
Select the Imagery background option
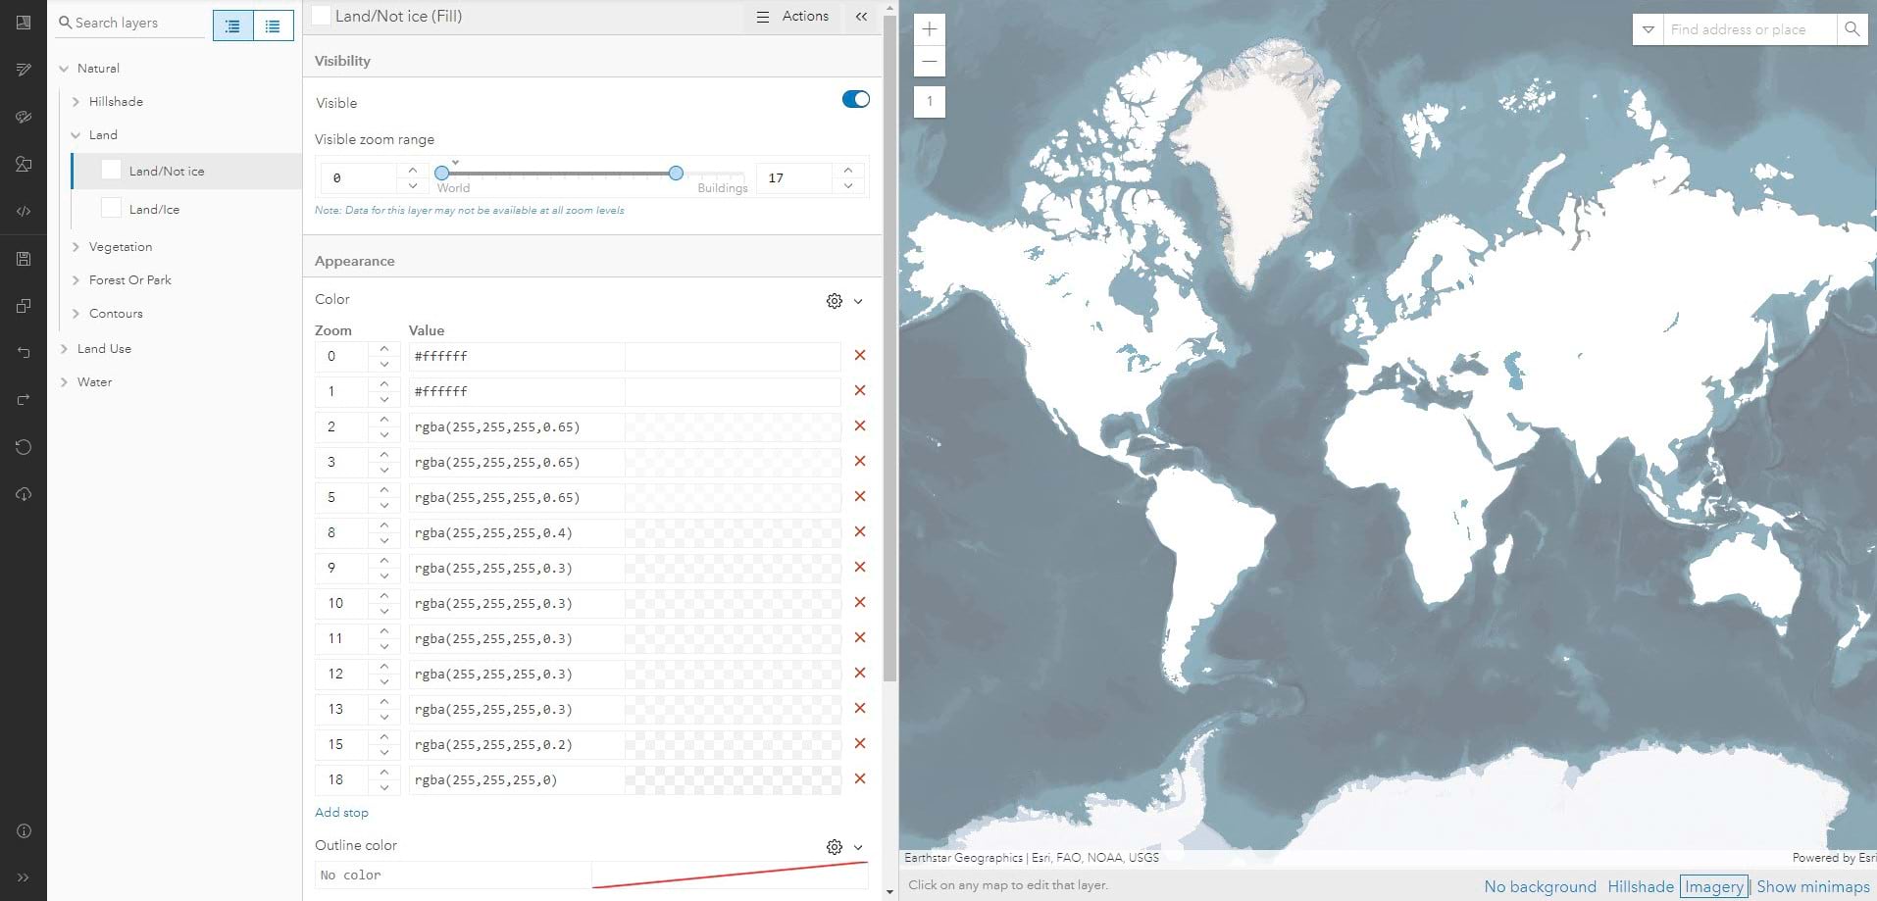point(1713,886)
